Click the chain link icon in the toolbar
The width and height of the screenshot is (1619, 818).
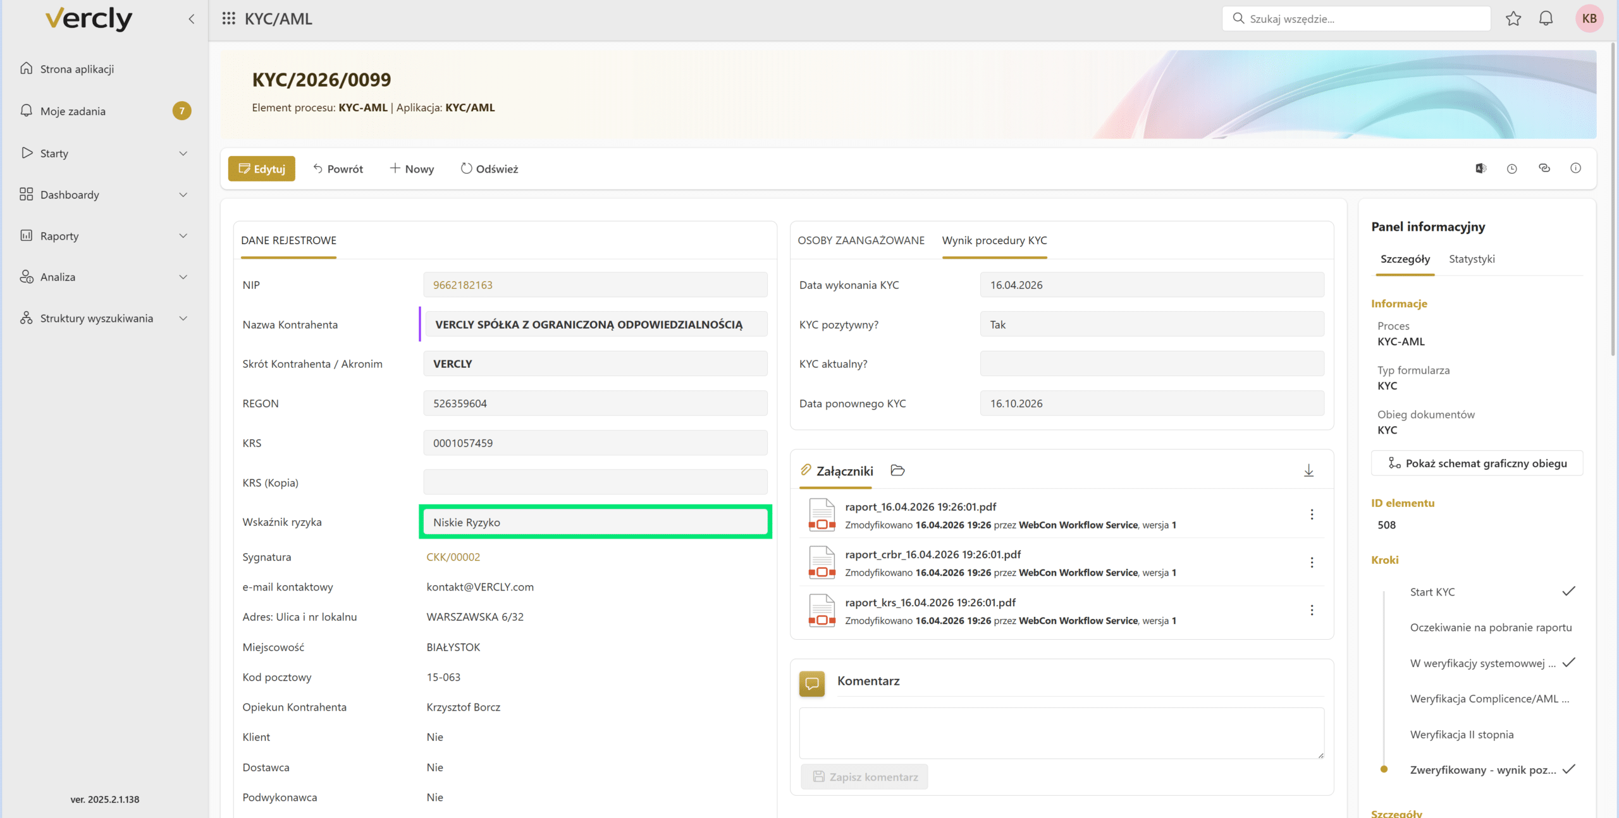coord(1544,168)
